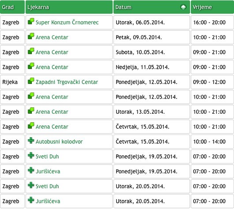Click the green cross icon beside Autobusni kolodvor
234x209 pixels.
click(31, 140)
